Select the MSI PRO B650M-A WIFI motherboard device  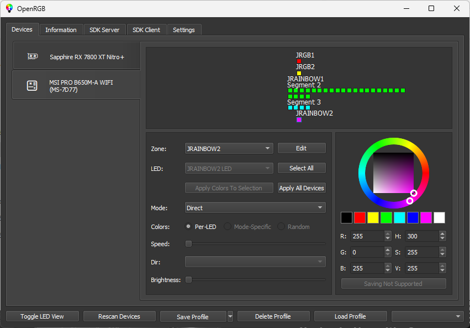click(76, 86)
